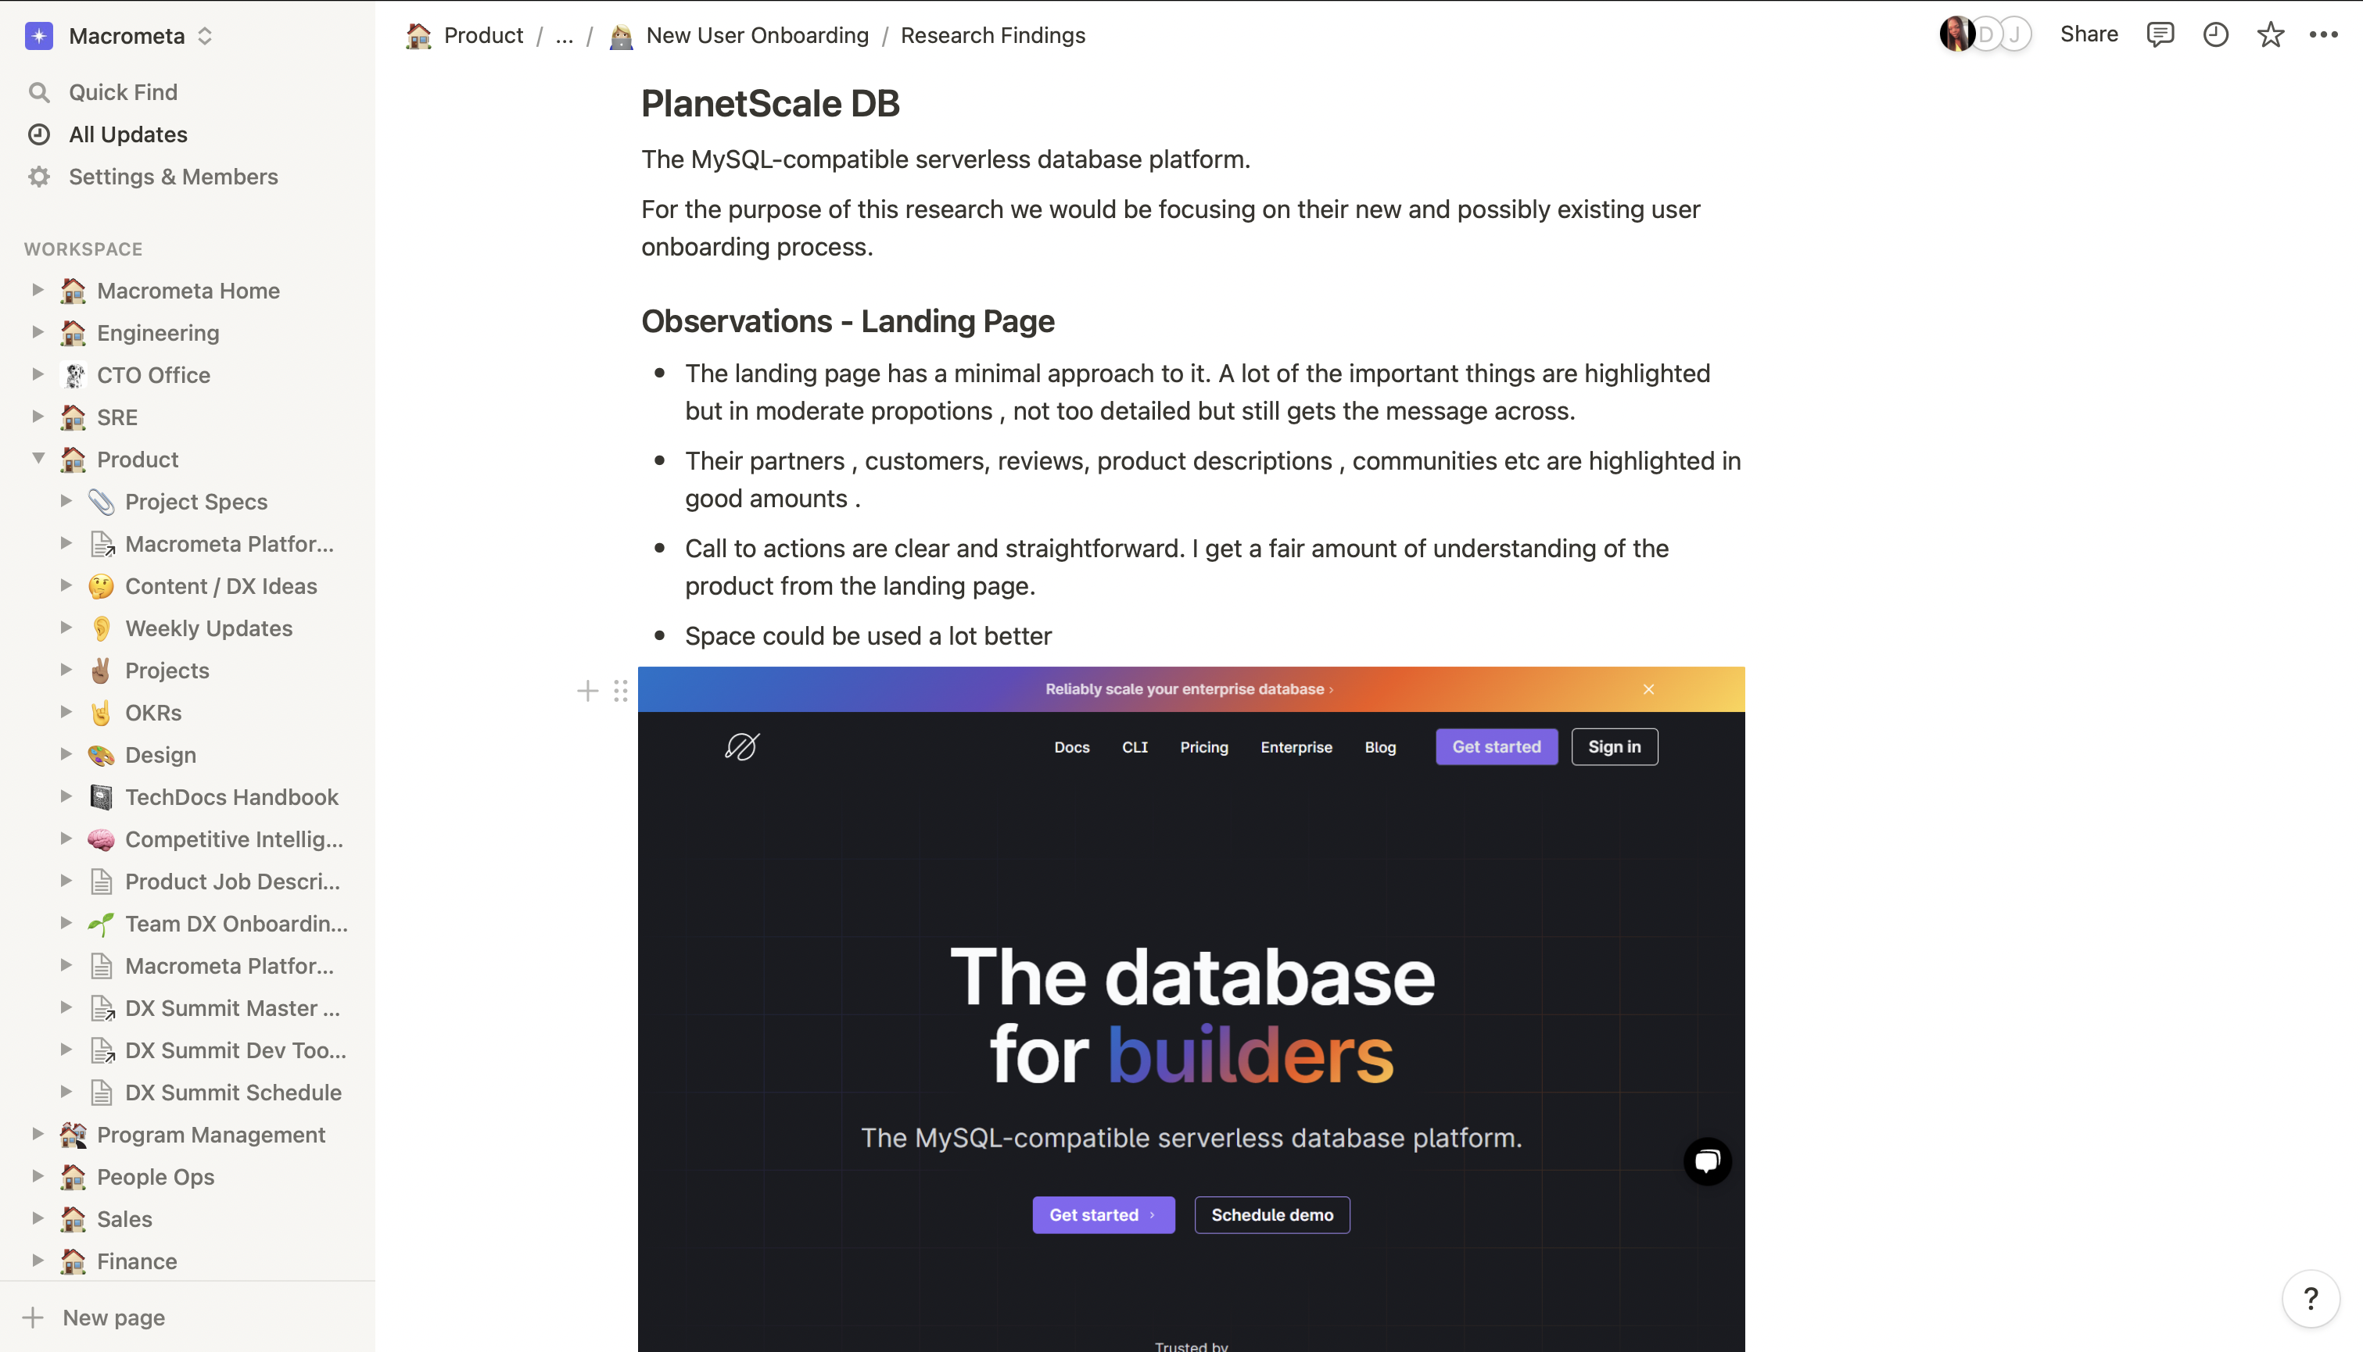Expand the Engineering workspace section
Viewport: 2363px width, 1352px height.
tap(38, 332)
